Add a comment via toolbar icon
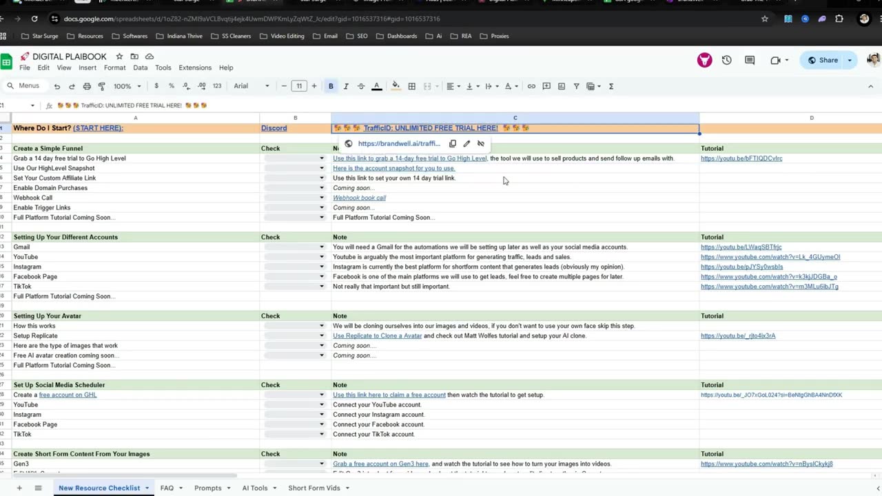Screen dimensions: 882x496 coord(546,86)
